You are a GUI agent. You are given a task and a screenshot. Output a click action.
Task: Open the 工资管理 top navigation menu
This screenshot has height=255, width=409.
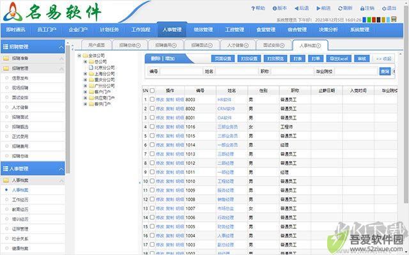[x=235, y=30]
